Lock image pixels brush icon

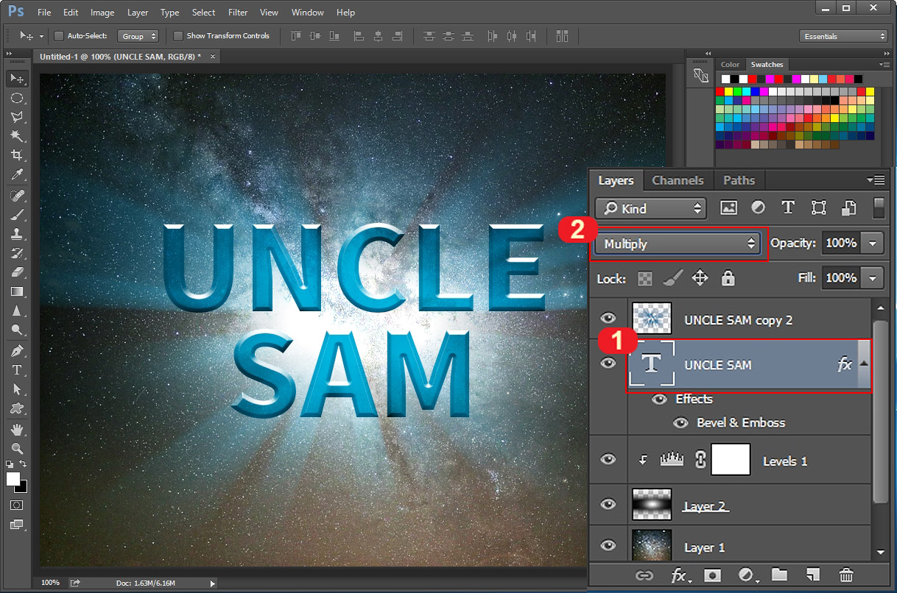coord(672,278)
